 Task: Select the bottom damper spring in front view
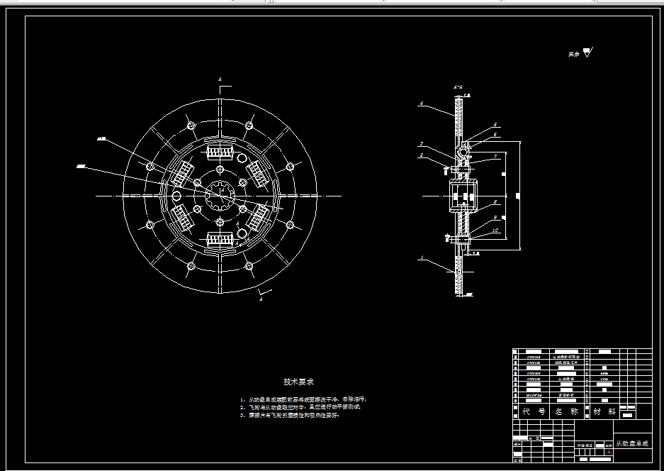click(220, 240)
